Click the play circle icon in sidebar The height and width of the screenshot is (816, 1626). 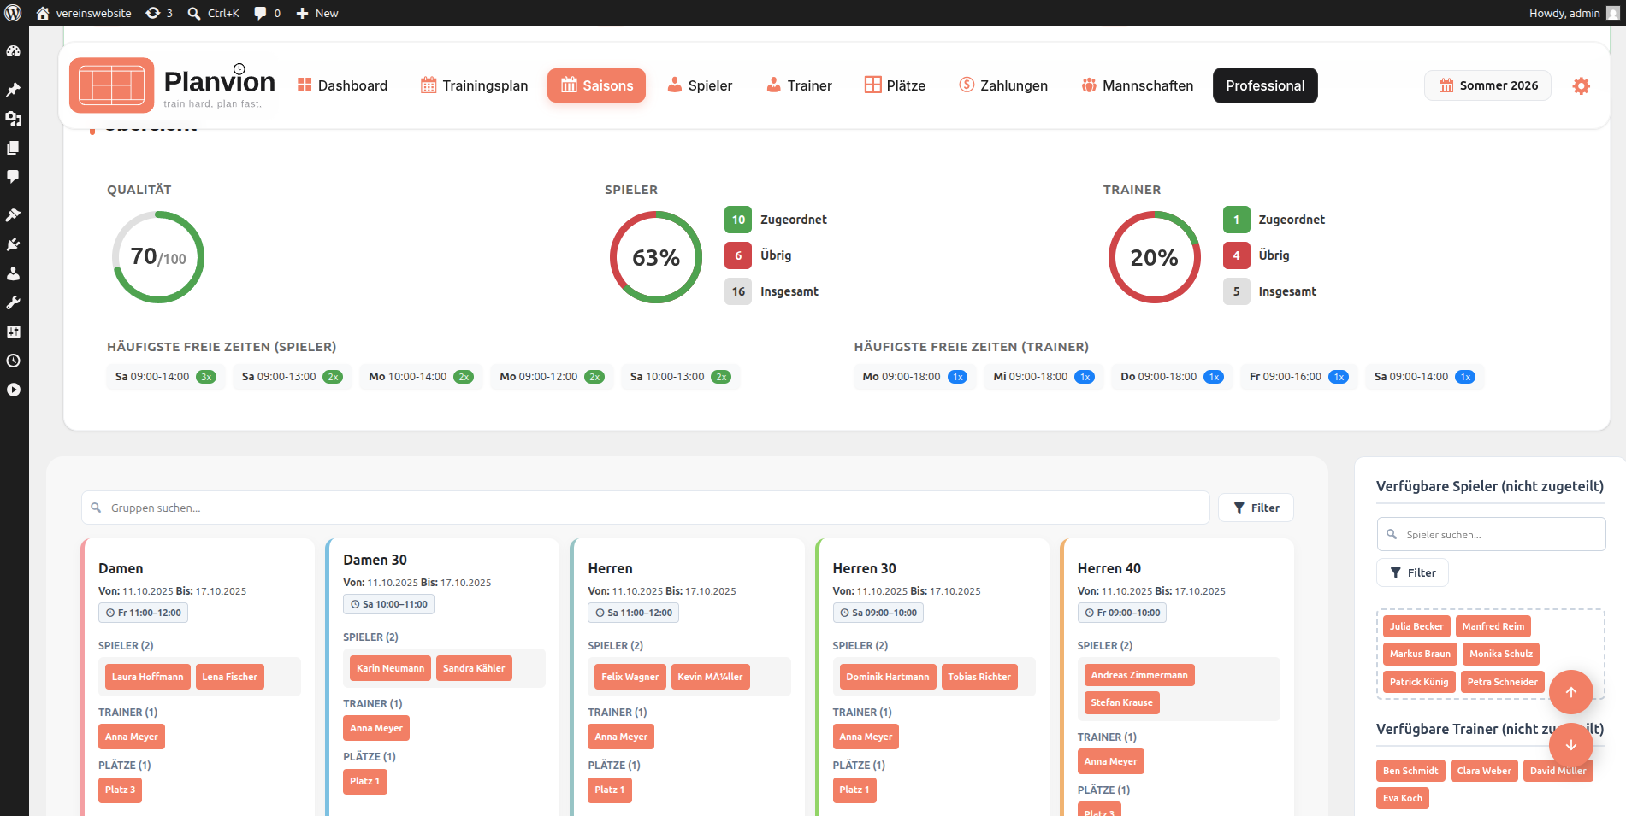click(14, 390)
